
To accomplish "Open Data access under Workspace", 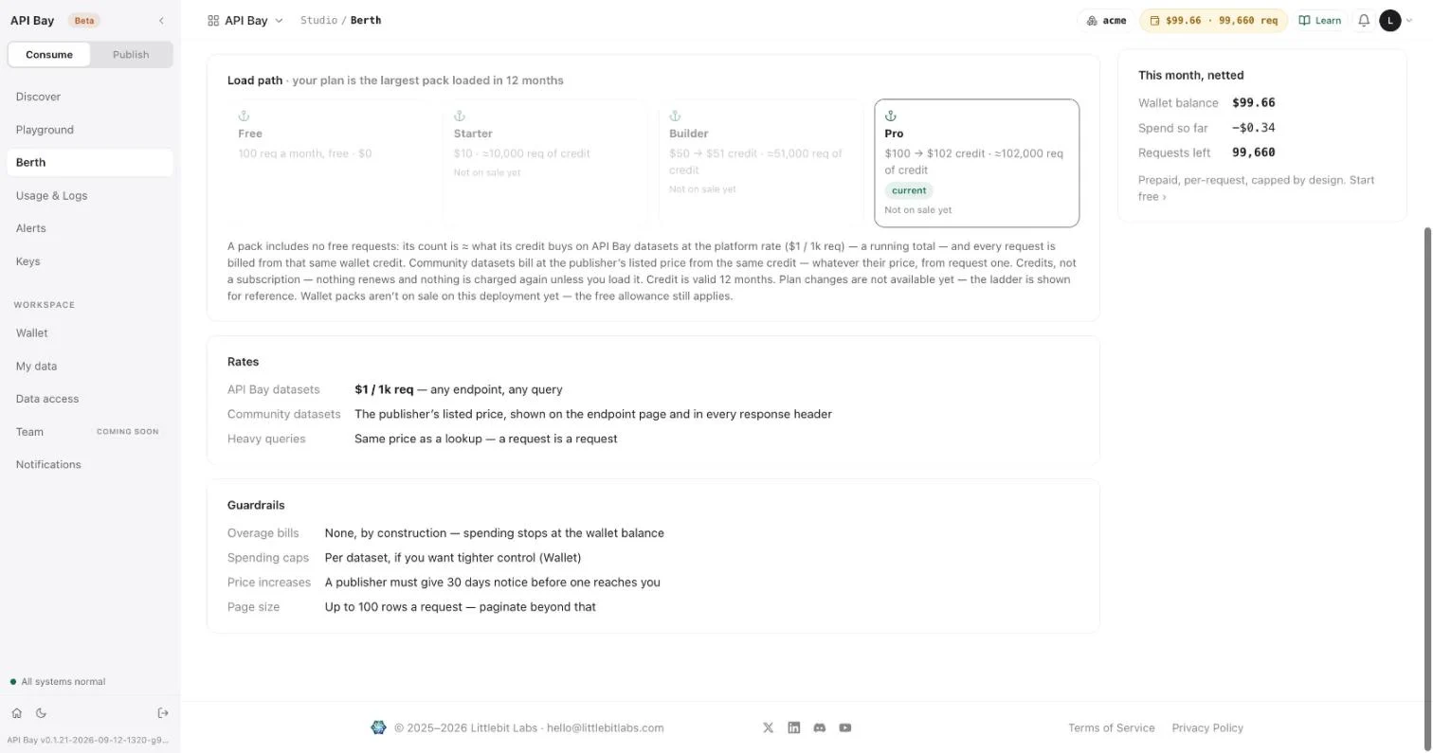I will pos(89,399).
